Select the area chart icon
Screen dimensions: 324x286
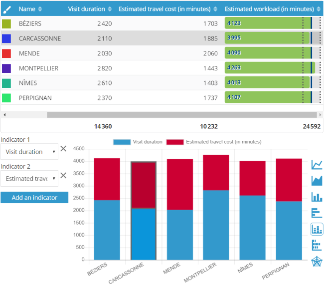(317, 181)
